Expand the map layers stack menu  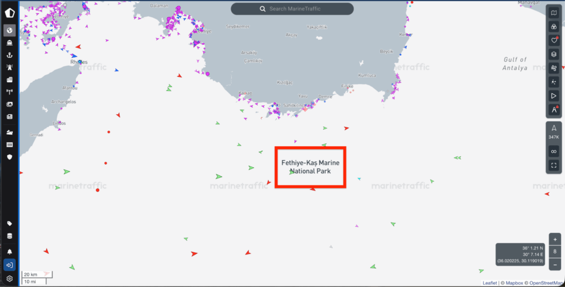554,55
